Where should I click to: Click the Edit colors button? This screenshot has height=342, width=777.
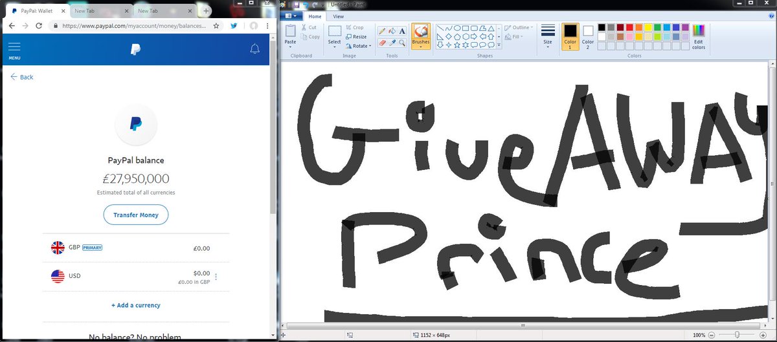(x=699, y=37)
